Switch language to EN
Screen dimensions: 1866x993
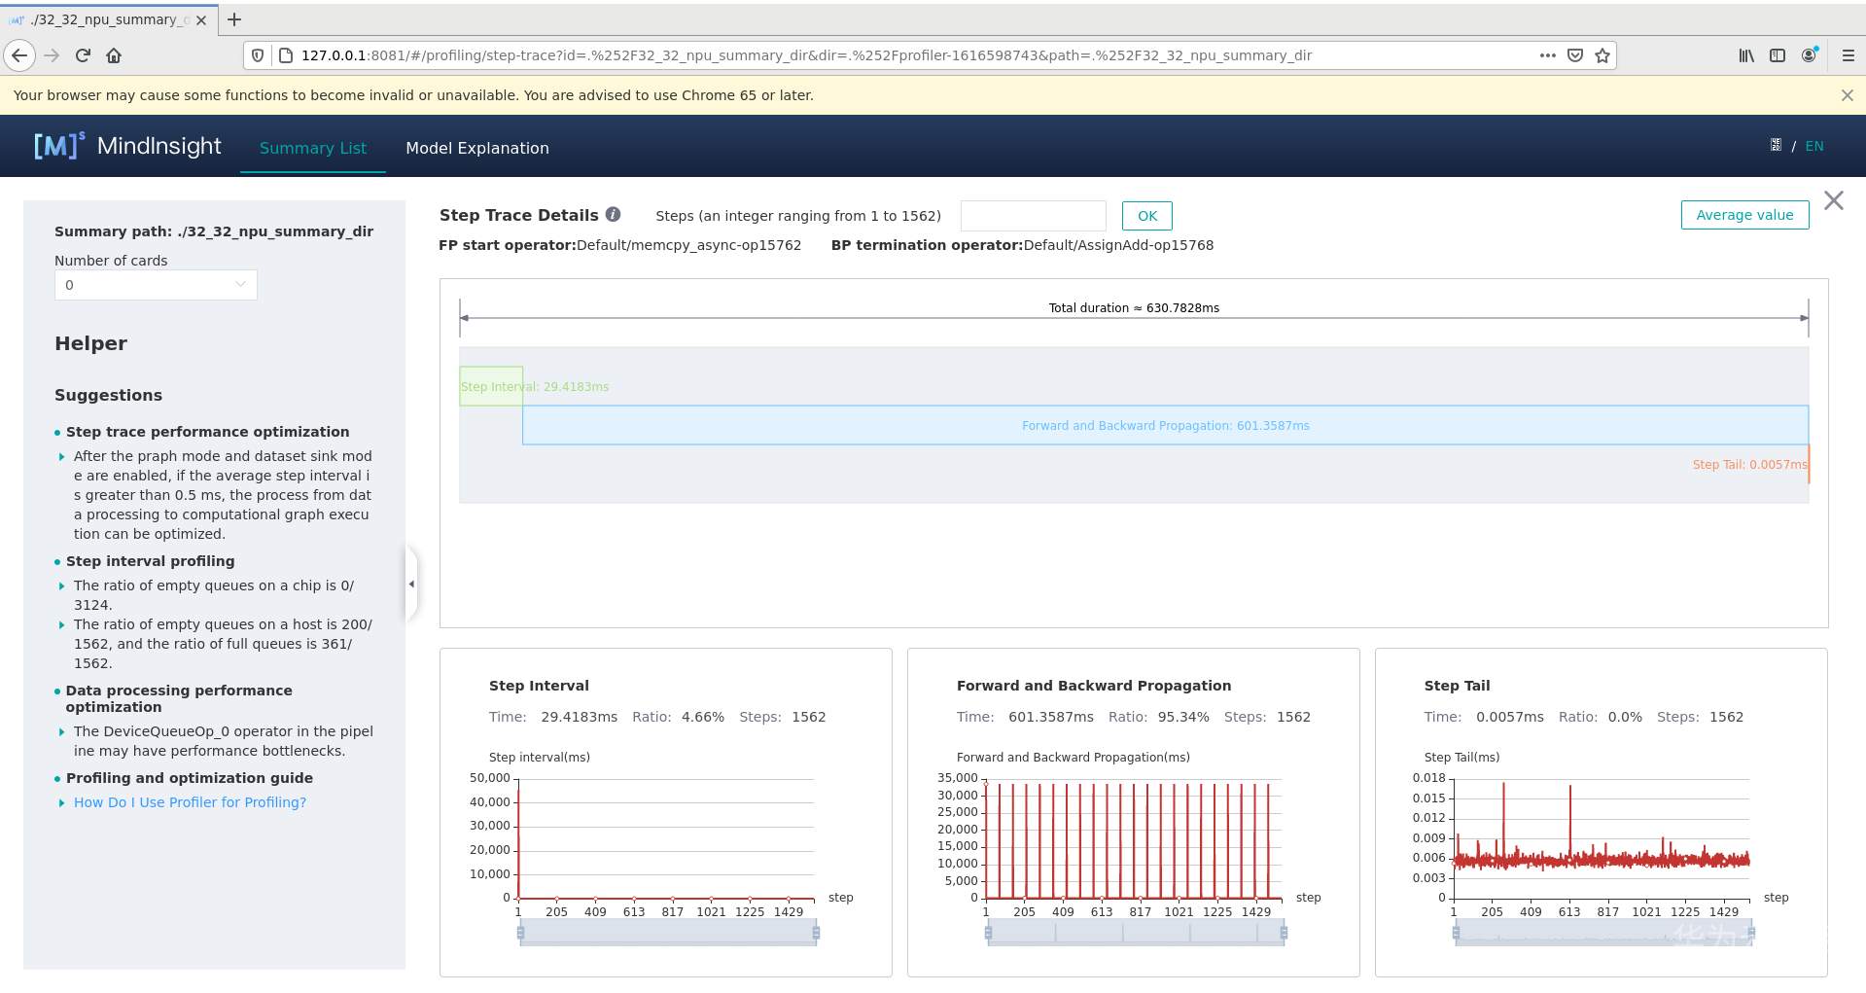click(1813, 146)
